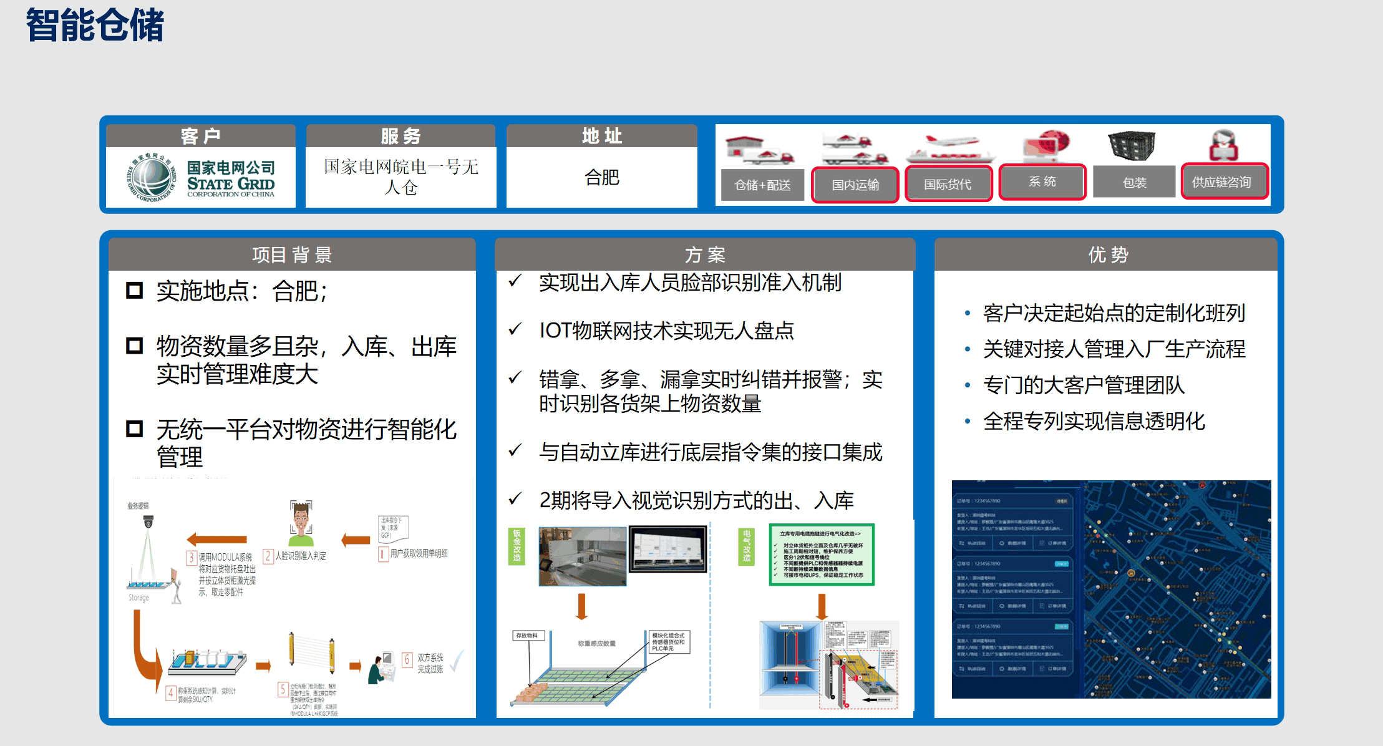Image resolution: width=1383 pixels, height=746 pixels.
Task: Click the domestic transport trucks icon
Action: (854, 148)
